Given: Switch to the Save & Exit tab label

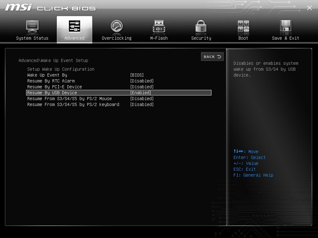Looking at the screenshot, I should (286, 38).
